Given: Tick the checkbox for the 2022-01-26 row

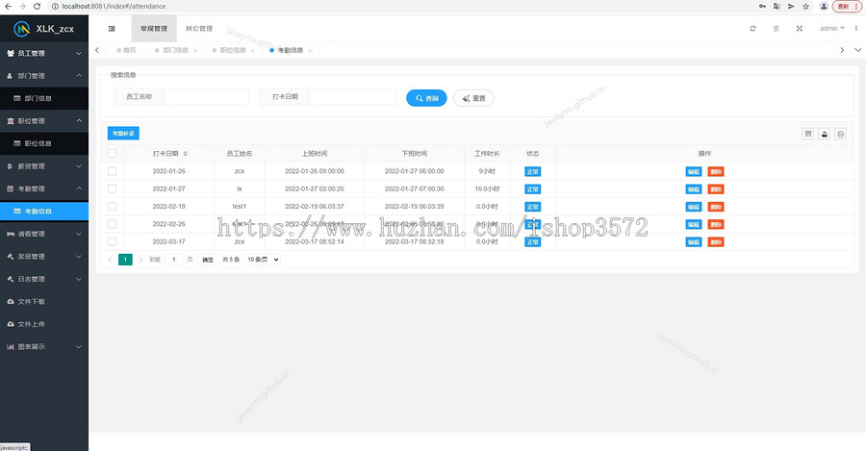Looking at the screenshot, I should pos(113,171).
